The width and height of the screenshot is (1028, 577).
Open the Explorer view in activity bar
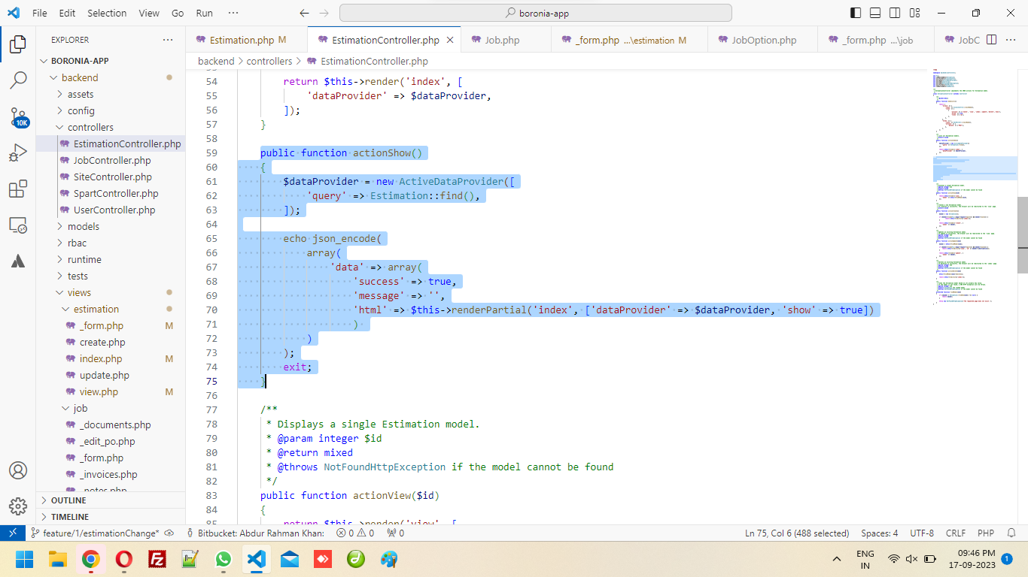click(x=18, y=44)
